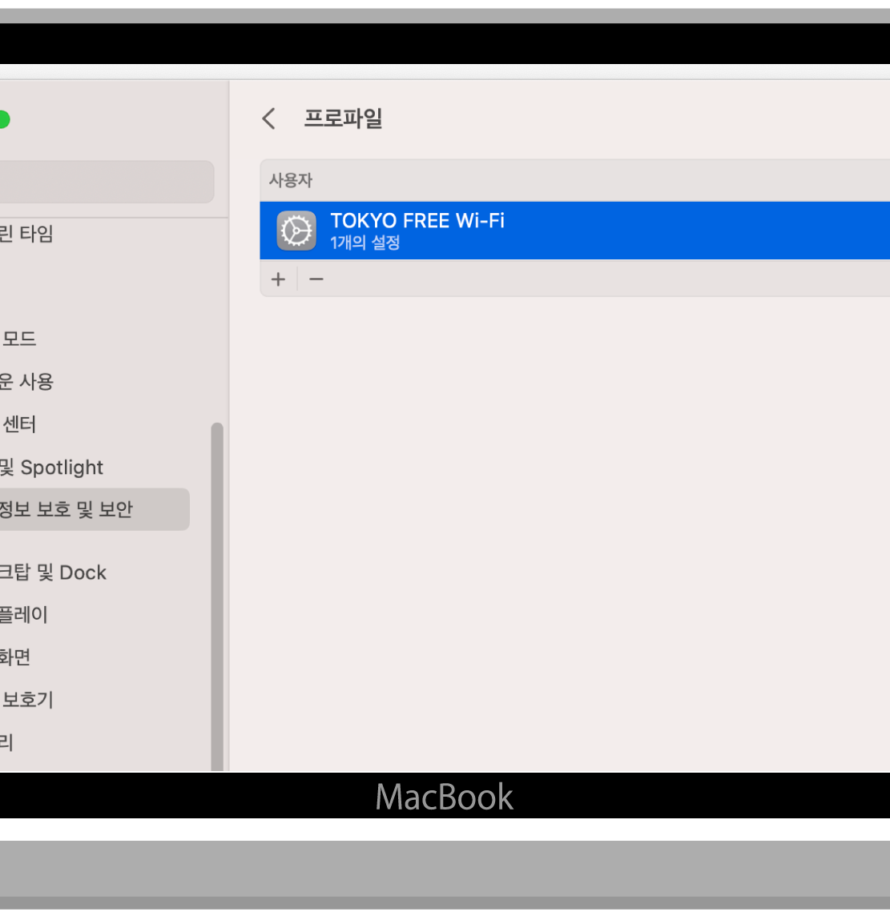Open the sidebar item ending in 운 사용

(27, 382)
